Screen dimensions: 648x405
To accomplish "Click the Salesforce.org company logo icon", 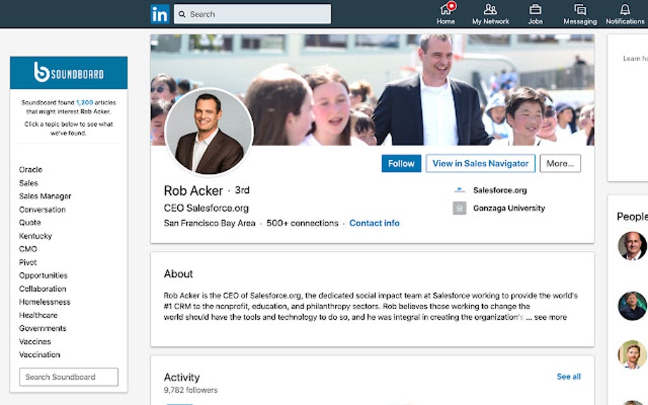I will 459,190.
